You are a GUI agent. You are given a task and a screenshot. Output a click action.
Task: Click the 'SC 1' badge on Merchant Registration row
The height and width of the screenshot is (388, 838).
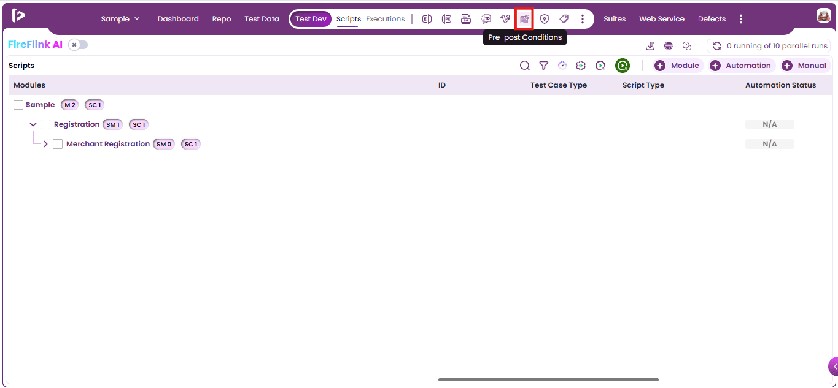(191, 144)
